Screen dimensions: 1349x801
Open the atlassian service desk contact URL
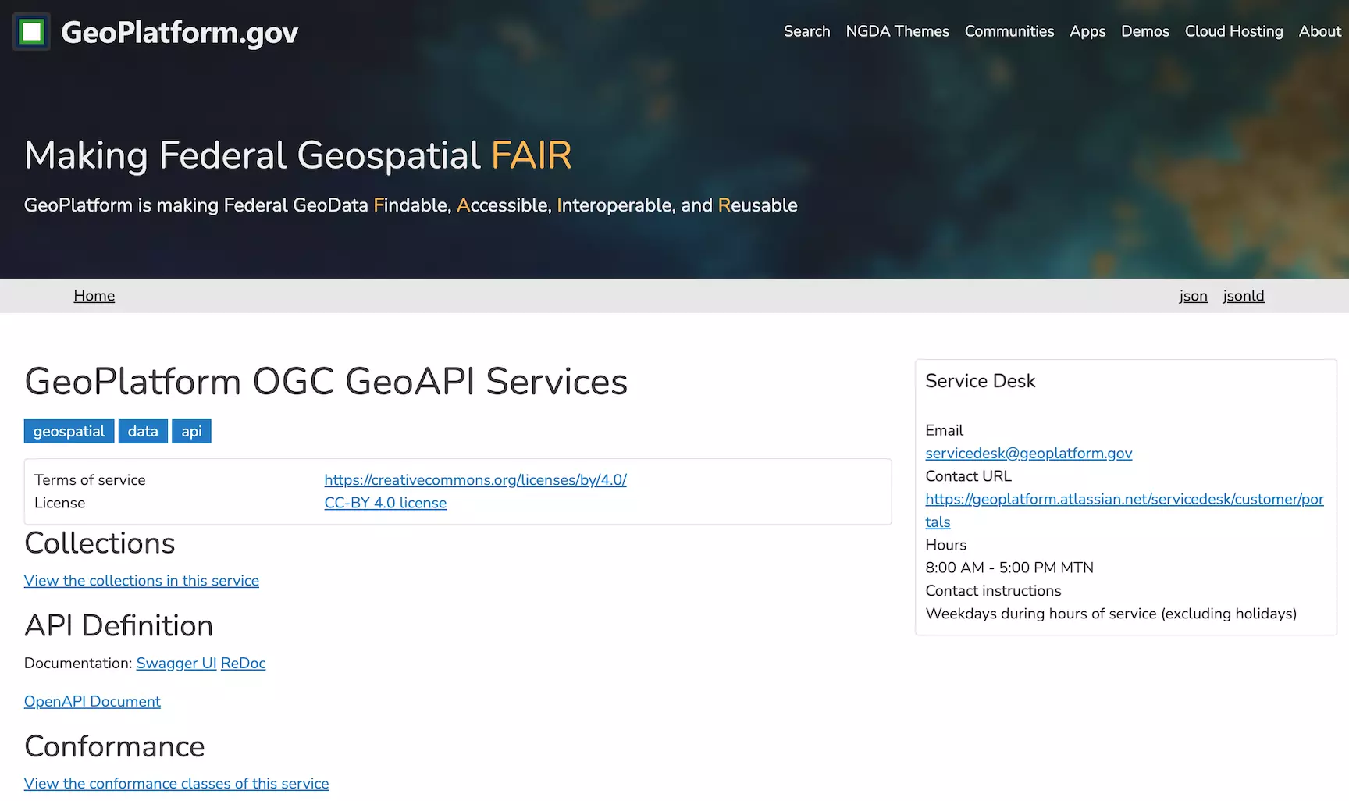point(1124,510)
